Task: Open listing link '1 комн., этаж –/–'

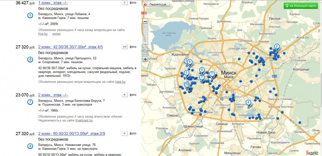Action: [x=53, y=3]
